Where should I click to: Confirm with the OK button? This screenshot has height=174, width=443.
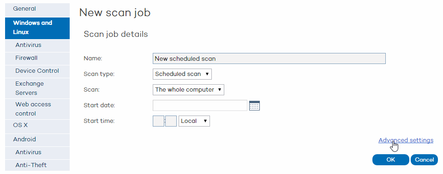pos(391,160)
